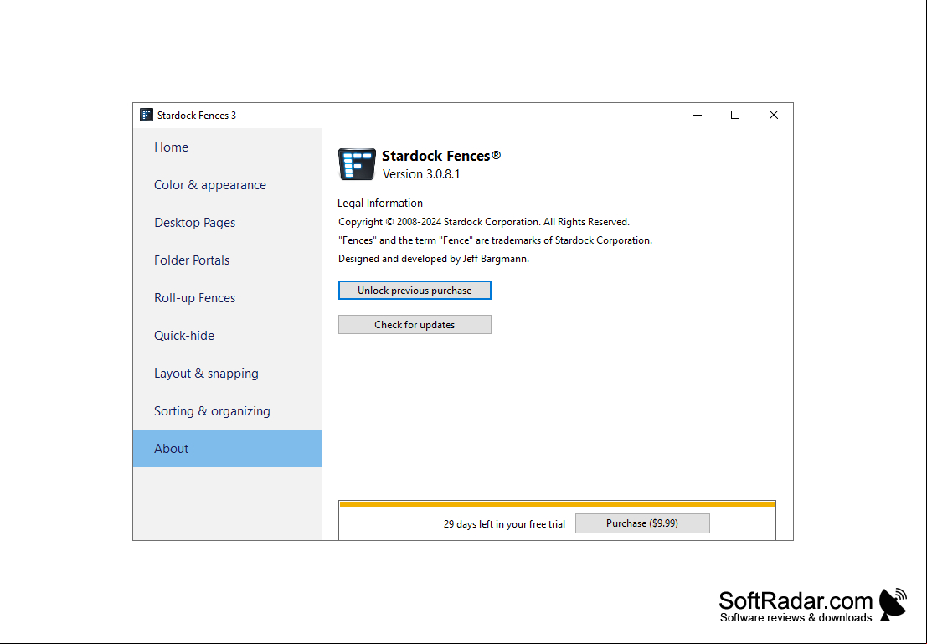Check for updates
The height and width of the screenshot is (644, 927).
click(x=415, y=325)
